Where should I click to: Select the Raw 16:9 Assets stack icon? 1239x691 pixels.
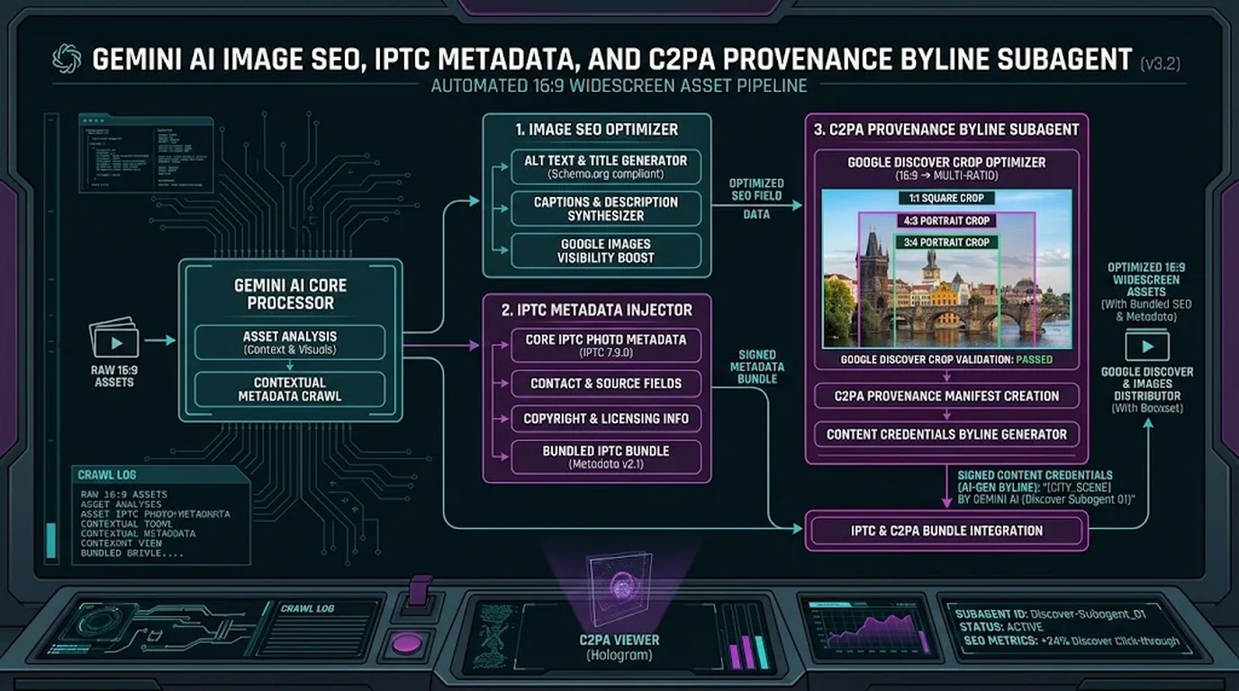(114, 339)
